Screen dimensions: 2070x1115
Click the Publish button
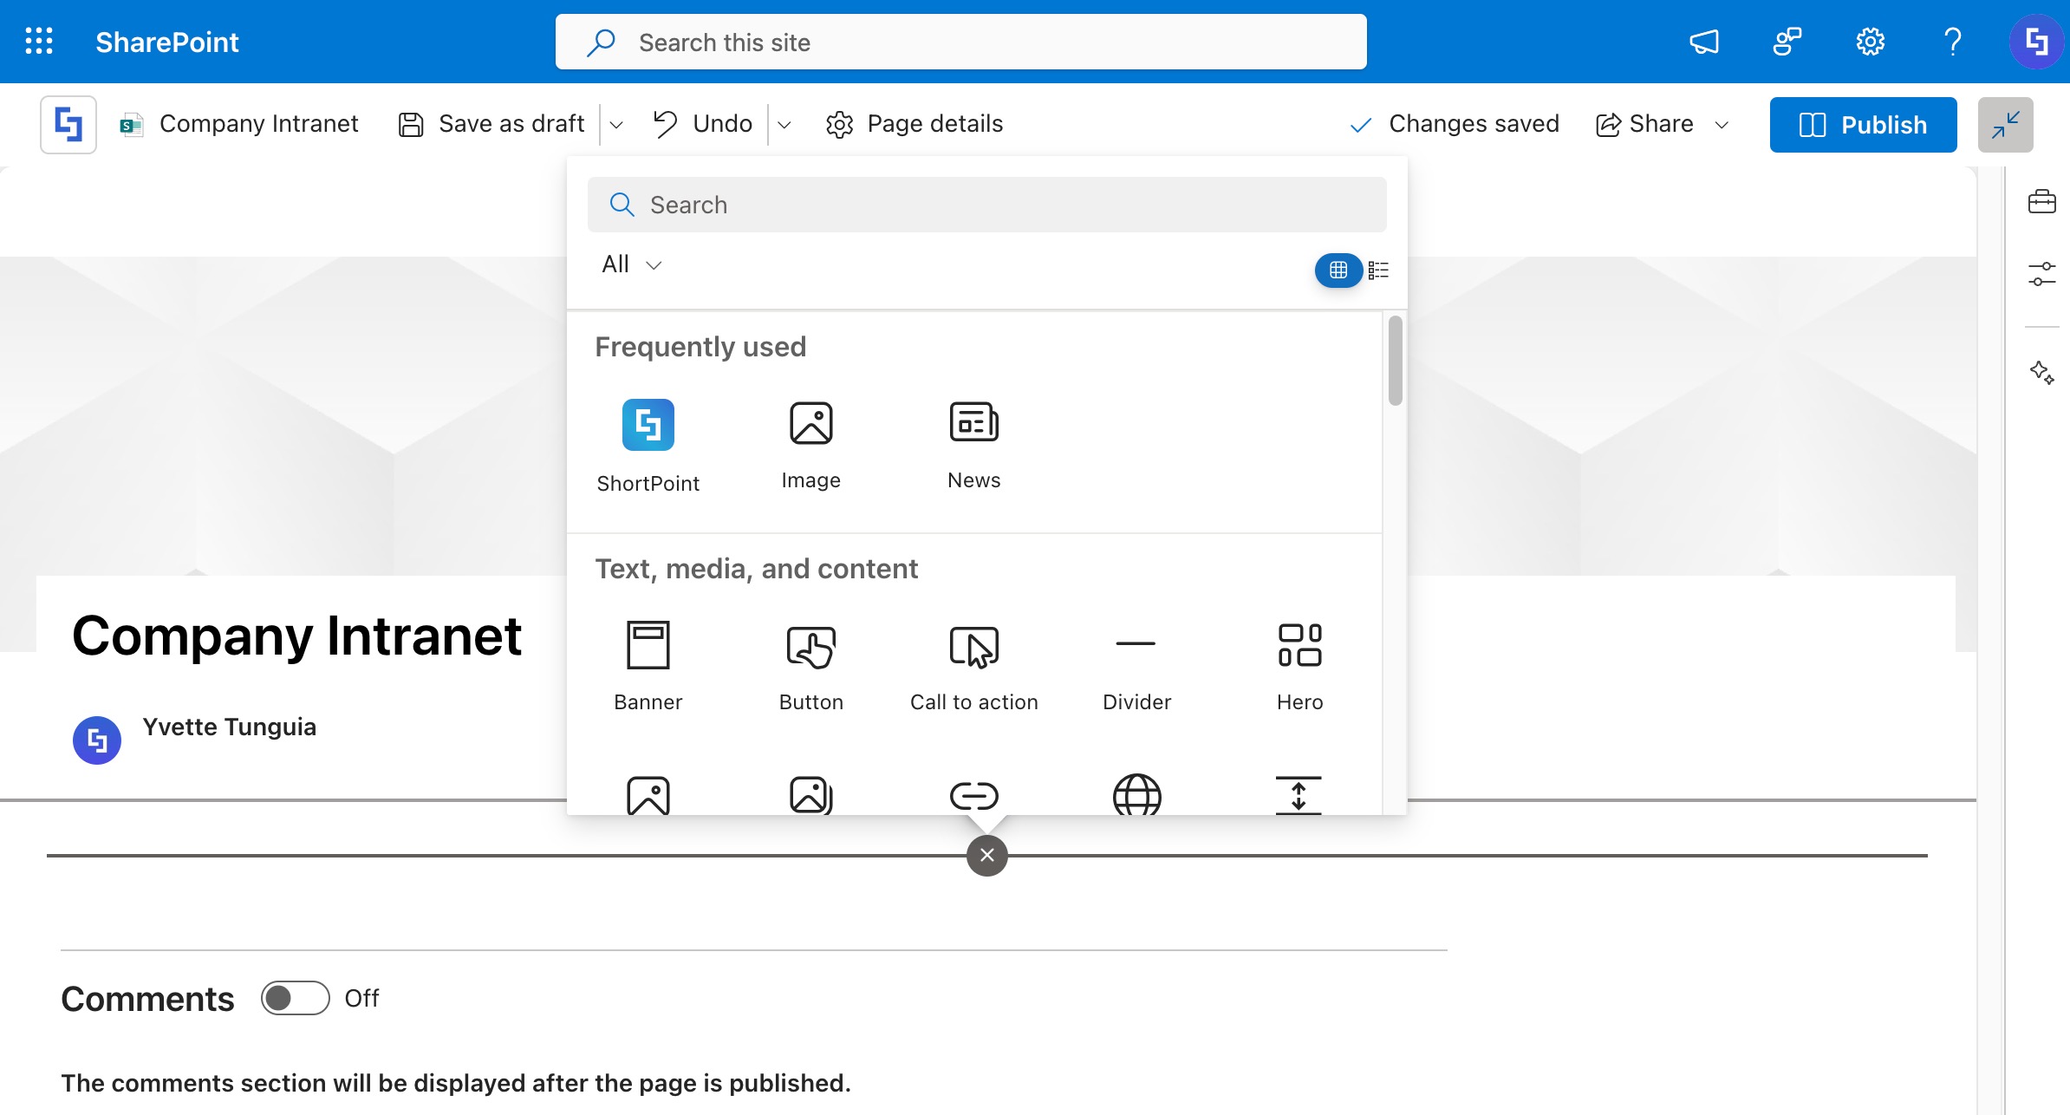coord(1863,125)
